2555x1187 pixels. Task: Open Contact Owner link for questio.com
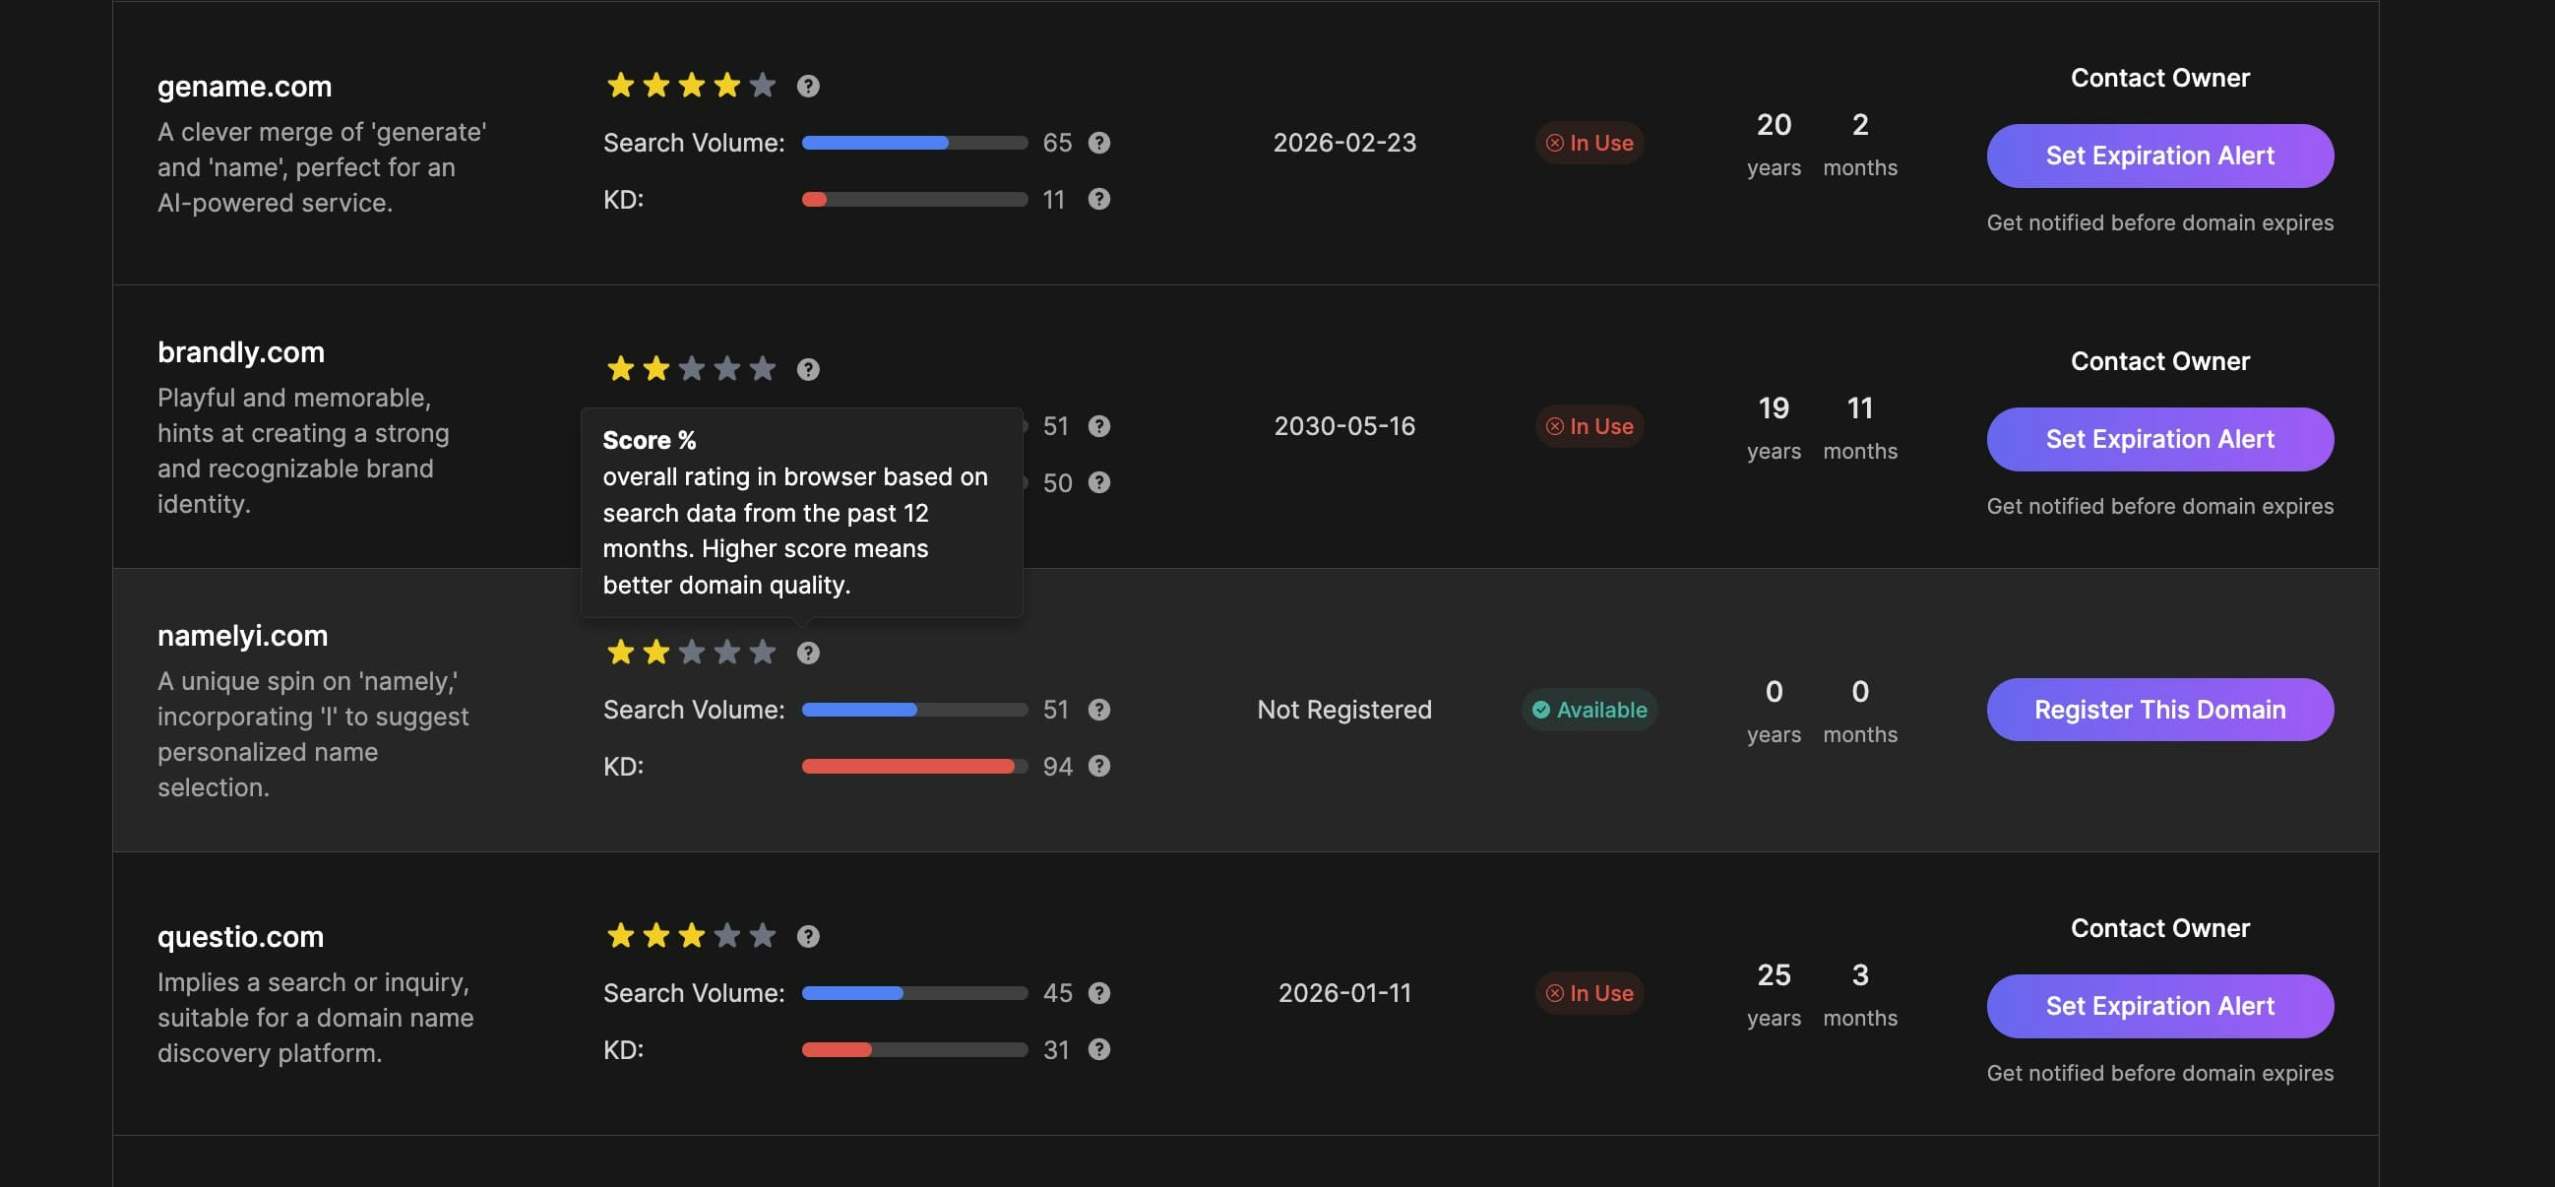point(2159,928)
